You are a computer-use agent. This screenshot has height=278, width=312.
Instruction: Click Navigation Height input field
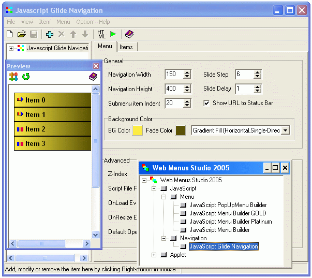pyautogui.click(x=174, y=89)
